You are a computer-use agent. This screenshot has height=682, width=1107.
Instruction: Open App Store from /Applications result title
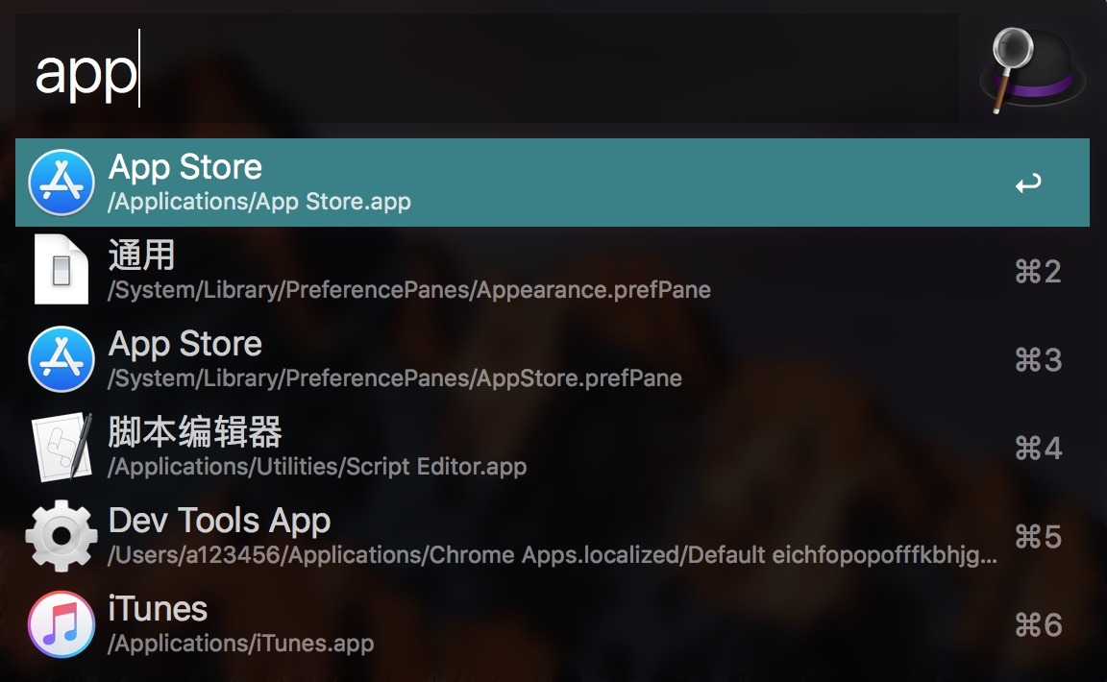click(184, 167)
